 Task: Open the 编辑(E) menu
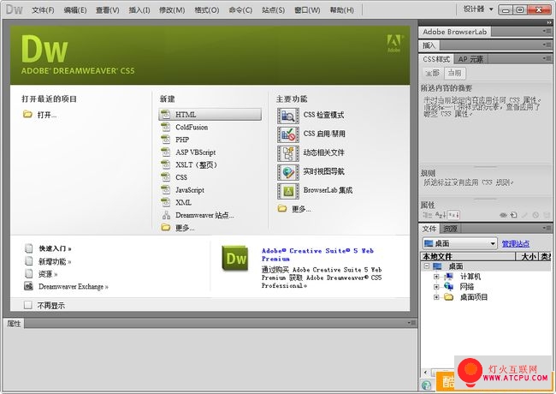75,10
